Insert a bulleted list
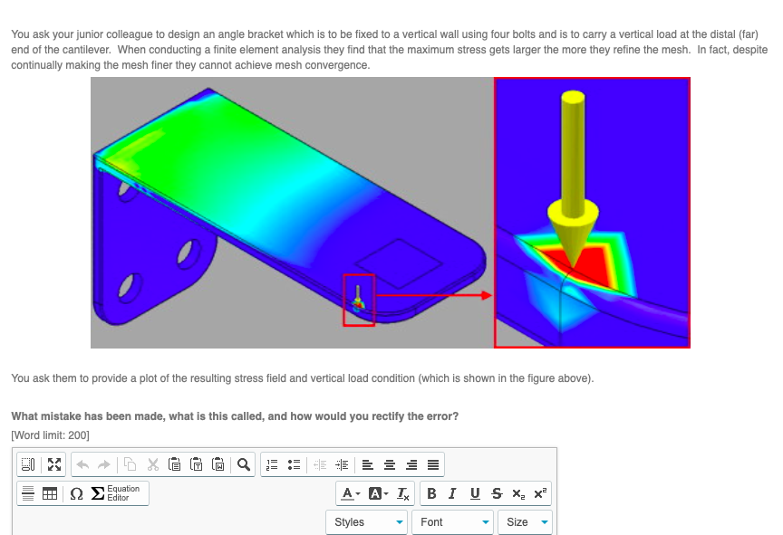 point(293,463)
